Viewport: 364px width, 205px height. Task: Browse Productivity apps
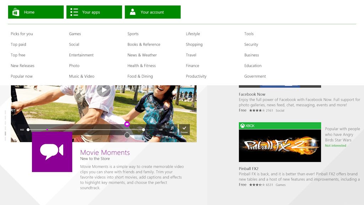point(196,76)
